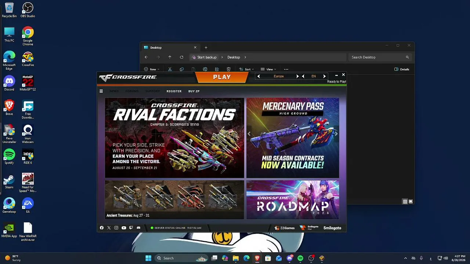Go up one folder in File Explorer
This screenshot has height=264, width=470.
coord(170,57)
